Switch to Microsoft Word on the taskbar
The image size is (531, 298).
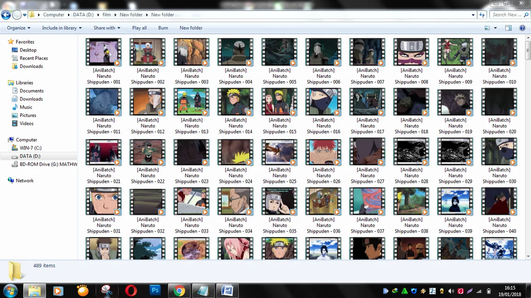(x=227, y=291)
